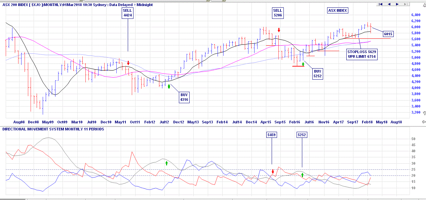Viewport: 426px width, 200px height.
Task: Click the Apr15 date label
Action: point(266,122)
